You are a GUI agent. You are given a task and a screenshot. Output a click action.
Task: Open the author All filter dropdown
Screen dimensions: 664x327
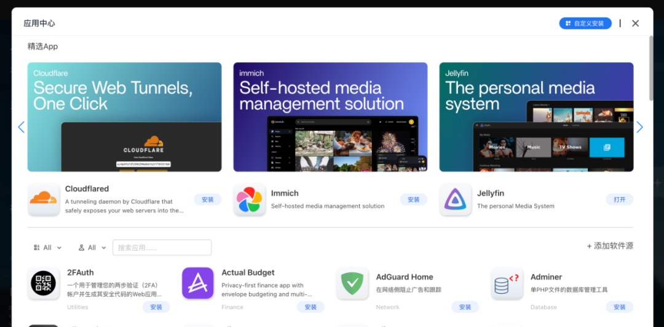[92, 247]
